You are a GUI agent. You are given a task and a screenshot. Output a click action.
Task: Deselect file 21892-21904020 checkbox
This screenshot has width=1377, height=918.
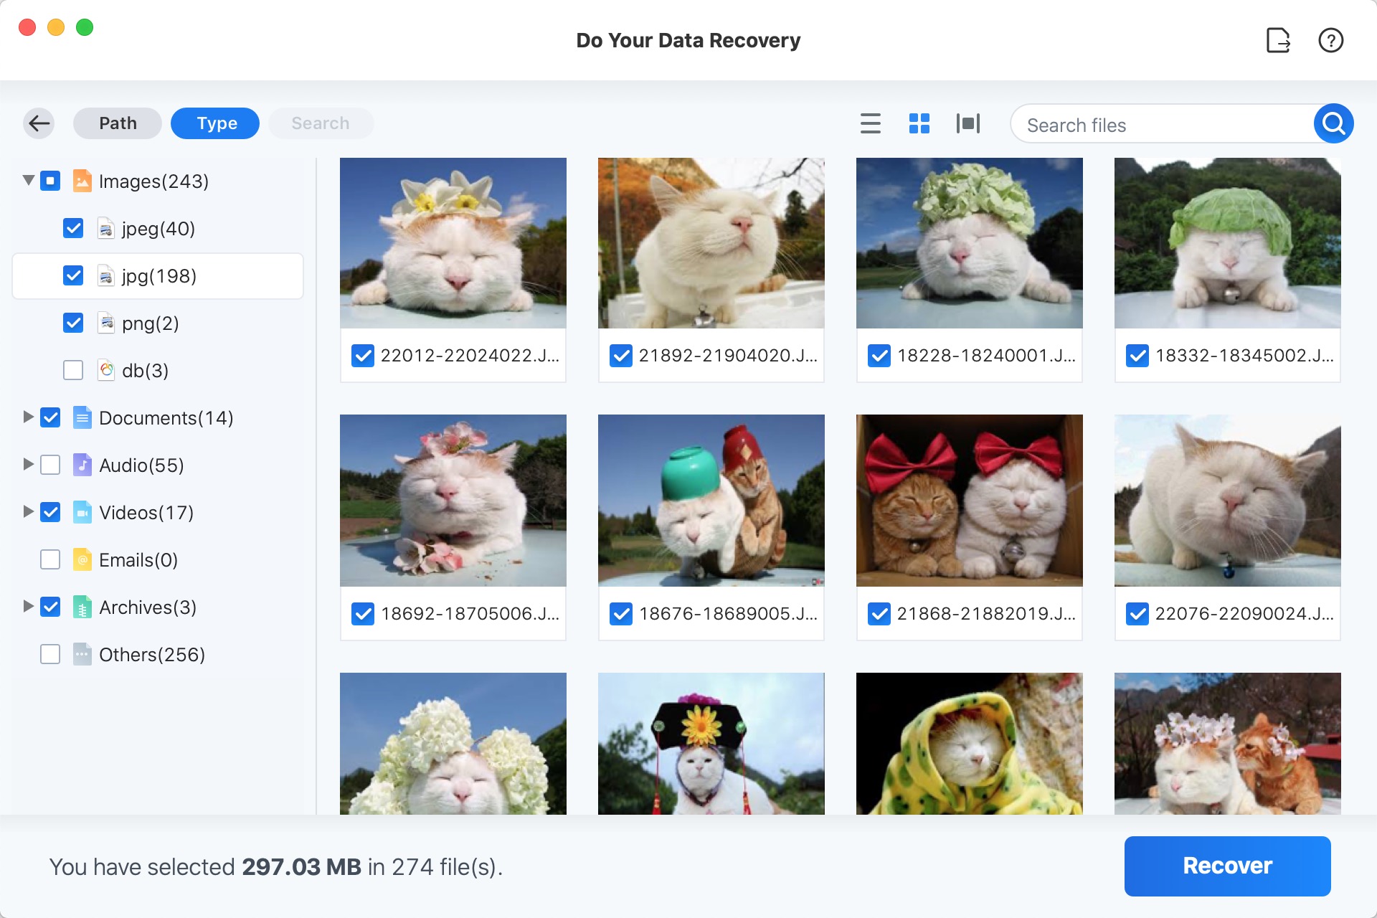621,356
